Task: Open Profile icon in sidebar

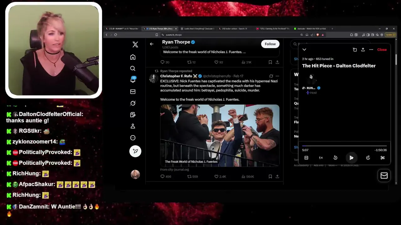Action: [133, 126]
